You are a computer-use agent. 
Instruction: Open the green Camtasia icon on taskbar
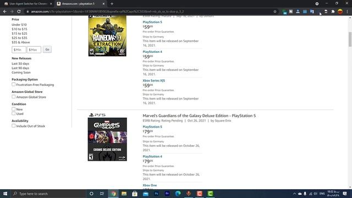[x=210, y=194]
